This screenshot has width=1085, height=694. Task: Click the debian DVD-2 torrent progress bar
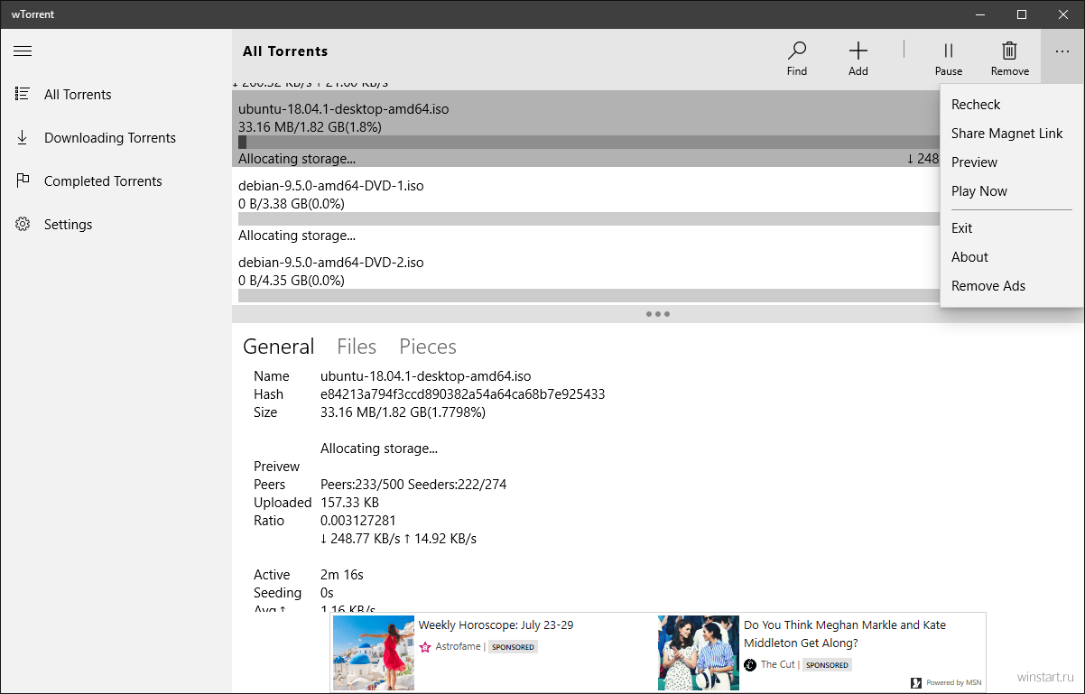tap(589, 296)
